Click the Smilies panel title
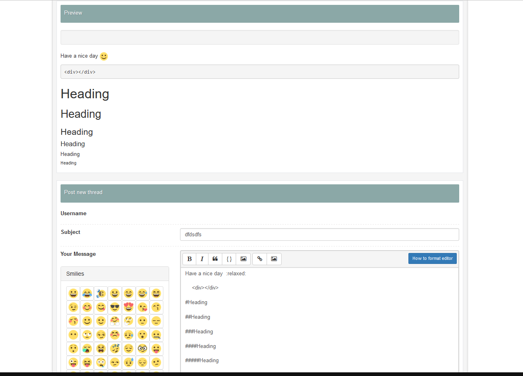523x376 pixels. pyautogui.click(x=75, y=274)
